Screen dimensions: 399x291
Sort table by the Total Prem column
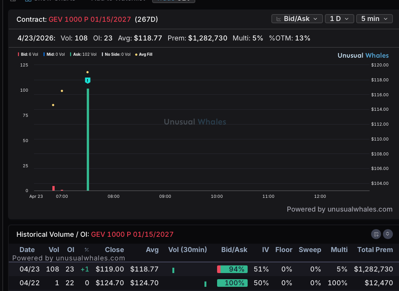click(x=375, y=249)
